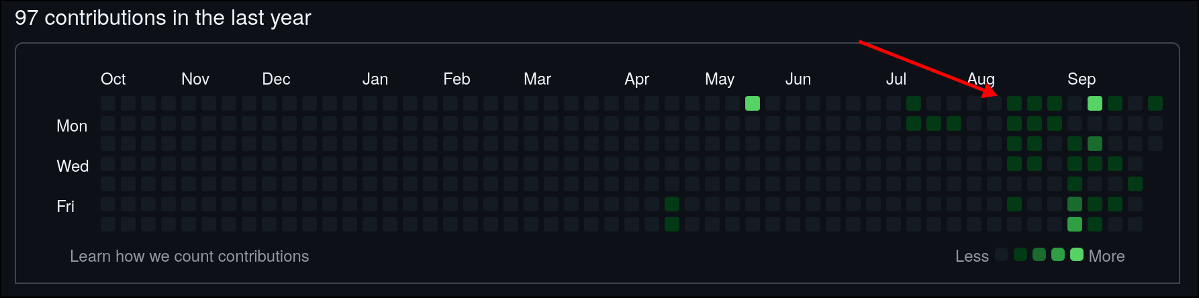Click the Oct month label
1199x298 pixels.
pos(113,79)
